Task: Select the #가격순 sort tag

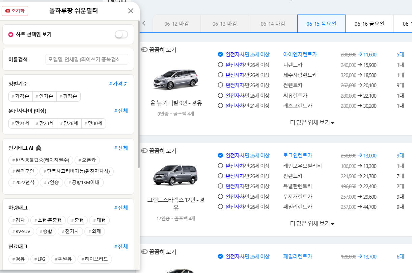Action: click(21, 96)
